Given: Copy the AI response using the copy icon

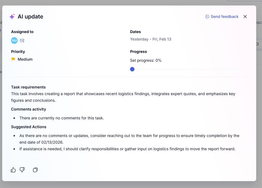Looking at the screenshot, I should point(35,170).
